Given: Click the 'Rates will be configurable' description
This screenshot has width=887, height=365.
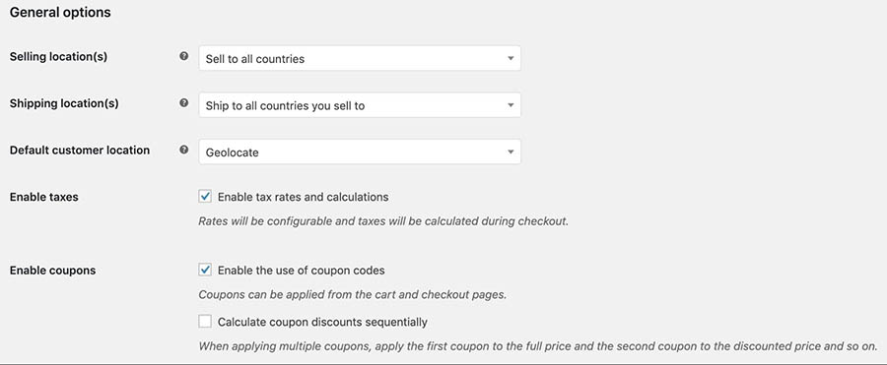Looking at the screenshot, I should (383, 221).
